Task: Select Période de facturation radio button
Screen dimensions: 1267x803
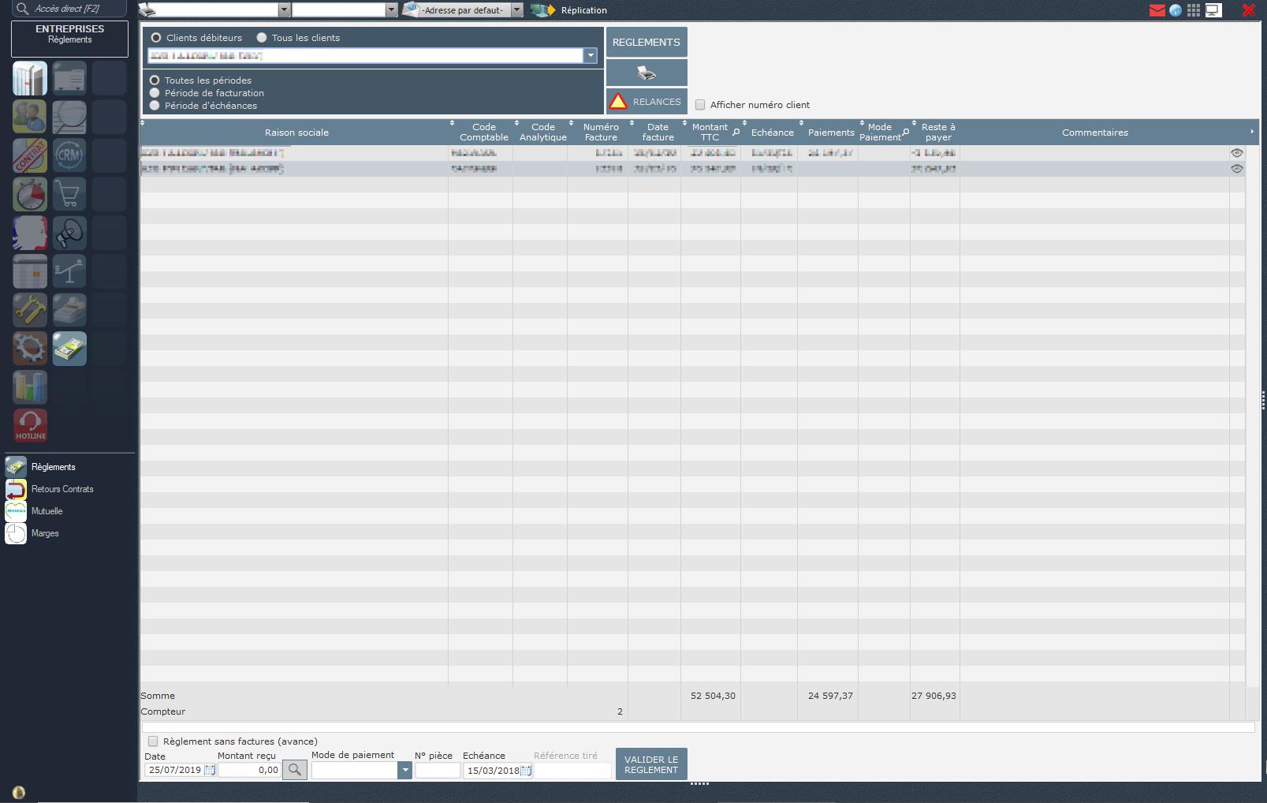Action: (x=155, y=93)
